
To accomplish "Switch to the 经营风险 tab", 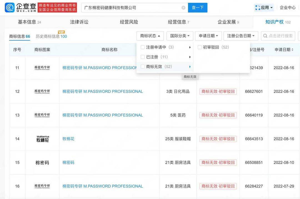I will click(x=129, y=22).
